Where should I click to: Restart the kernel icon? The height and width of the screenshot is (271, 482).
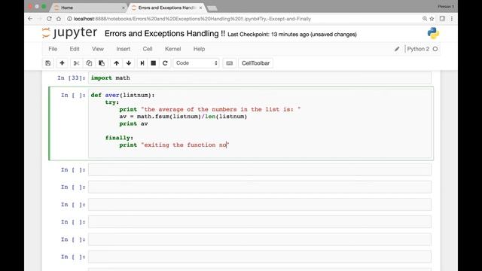165,63
